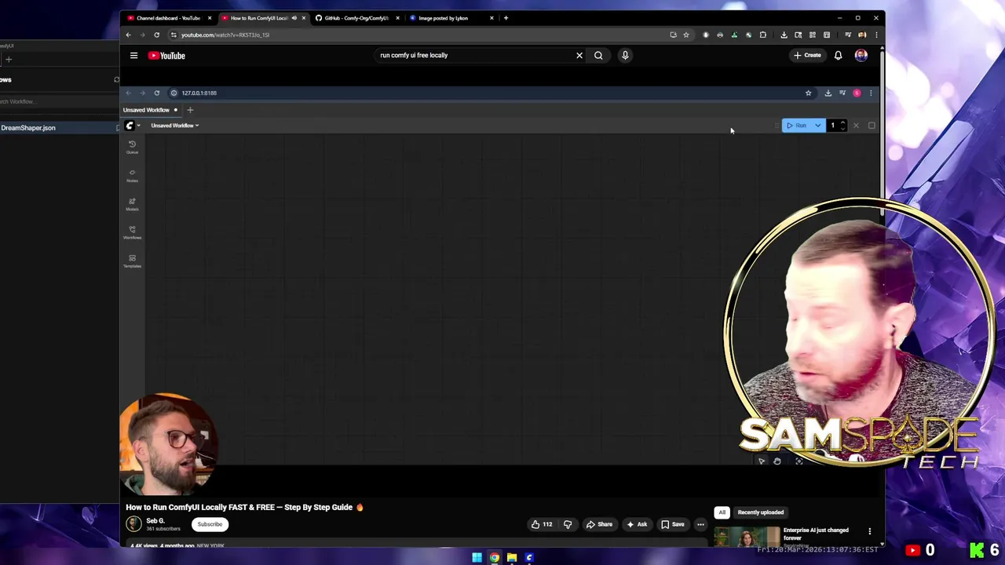Cancel the current run with X
Image resolution: width=1005 pixels, height=565 pixels.
coord(856,126)
